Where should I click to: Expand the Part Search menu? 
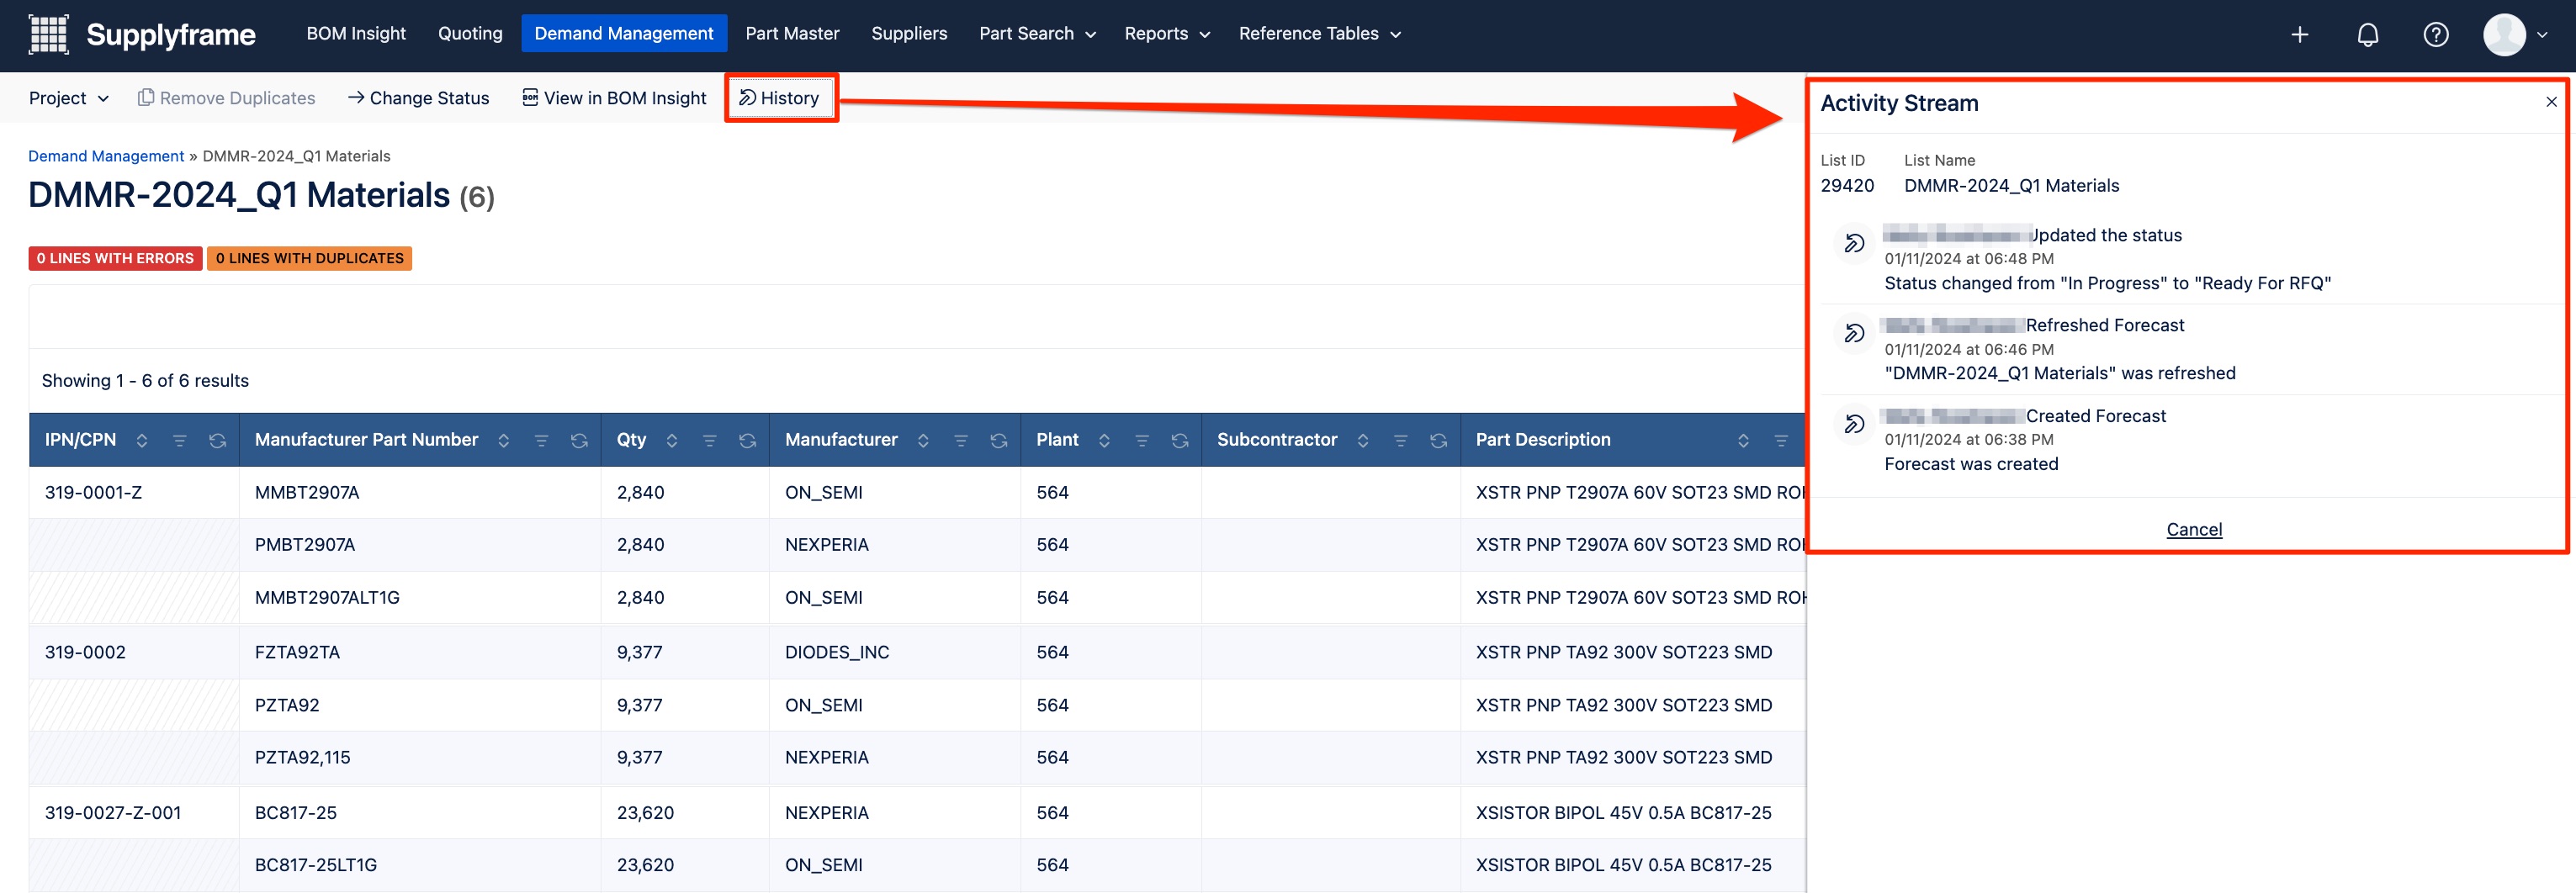1037,34
